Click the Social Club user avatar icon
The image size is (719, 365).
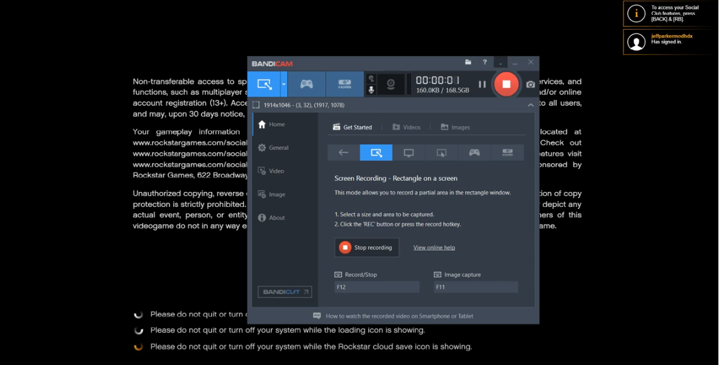[x=636, y=42]
